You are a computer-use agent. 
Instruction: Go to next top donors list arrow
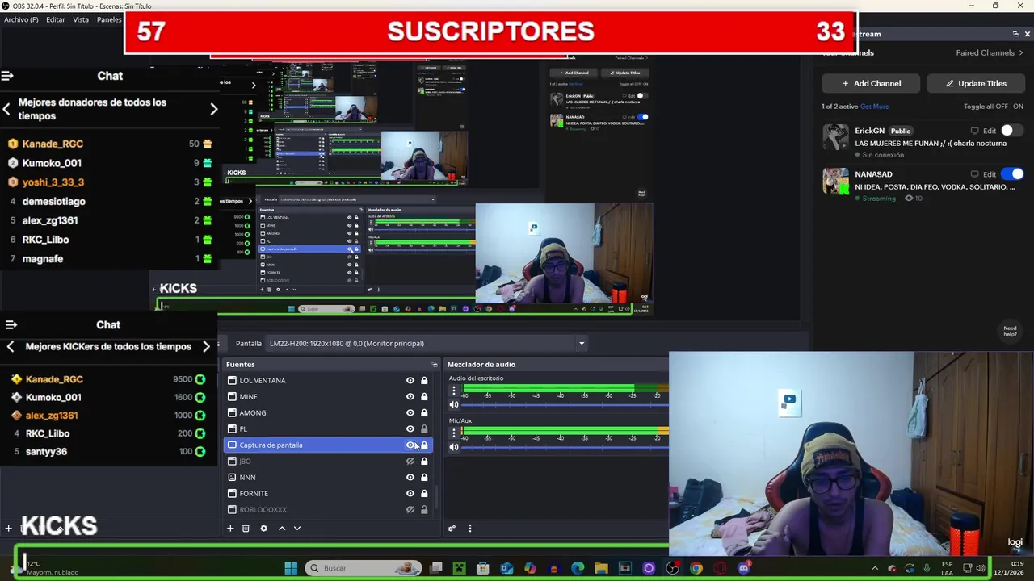[214, 109]
